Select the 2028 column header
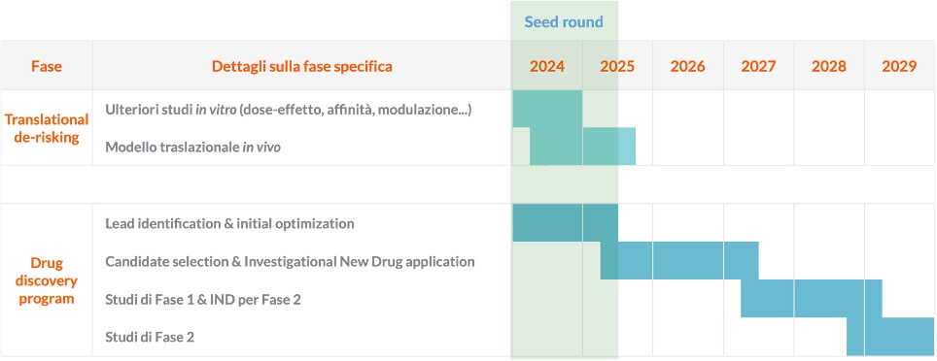The height and width of the screenshot is (361, 937). pos(829,66)
